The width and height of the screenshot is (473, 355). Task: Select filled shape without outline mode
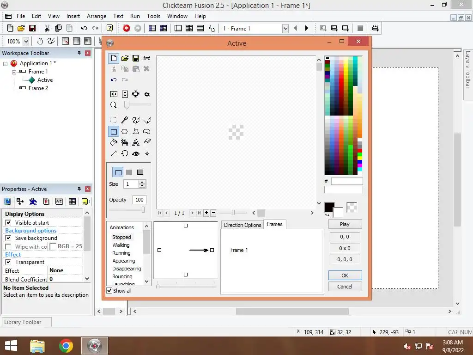coord(129,172)
